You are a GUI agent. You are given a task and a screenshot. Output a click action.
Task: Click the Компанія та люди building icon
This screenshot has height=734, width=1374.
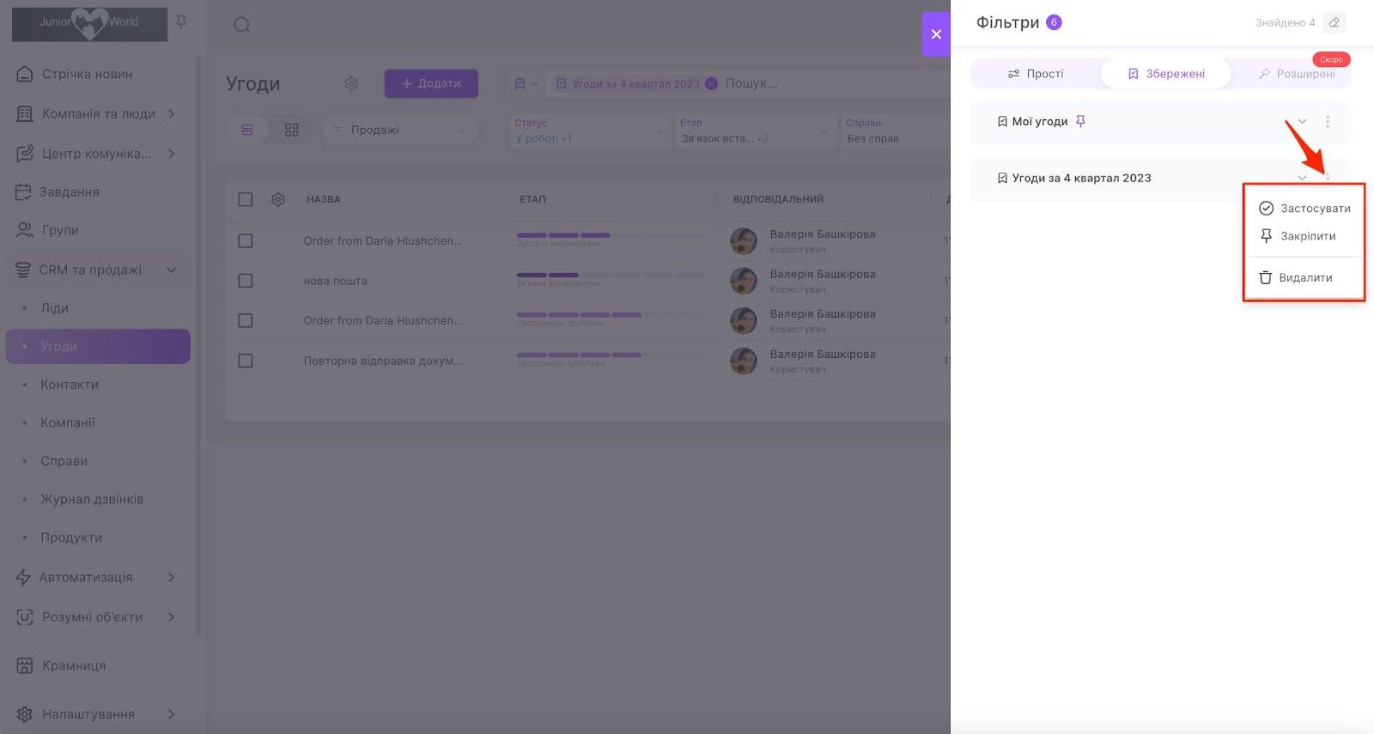pyautogui.click(x=25, y=113)
